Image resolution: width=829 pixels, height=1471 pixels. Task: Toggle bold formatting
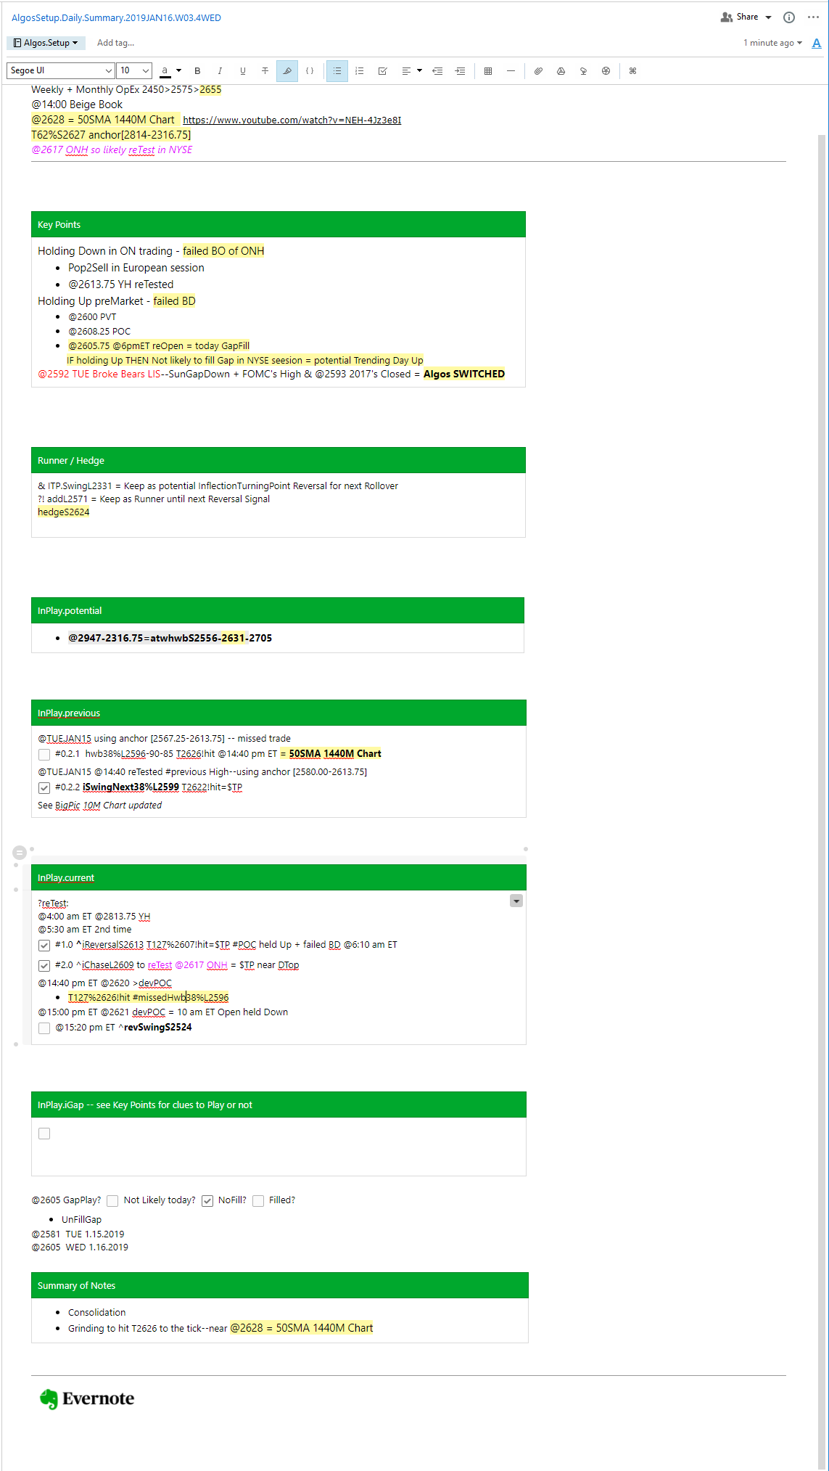tap(197, 71)
